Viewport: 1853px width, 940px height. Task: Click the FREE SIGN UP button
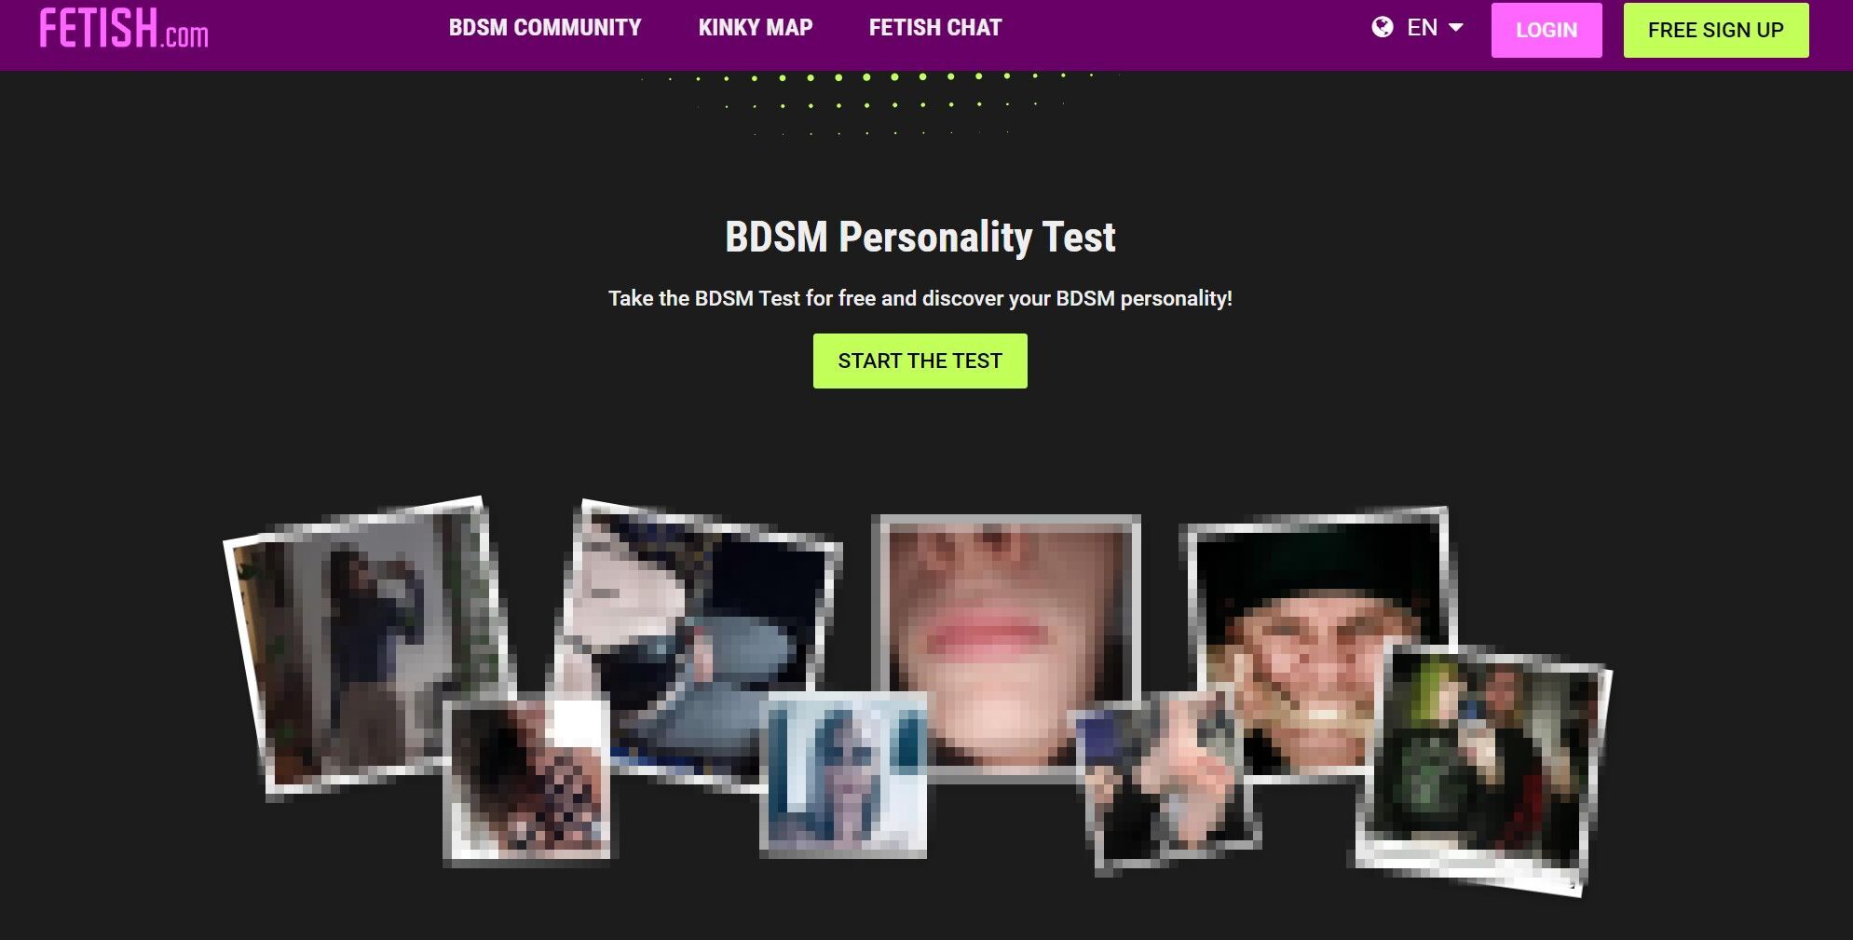click(1716, 30)
